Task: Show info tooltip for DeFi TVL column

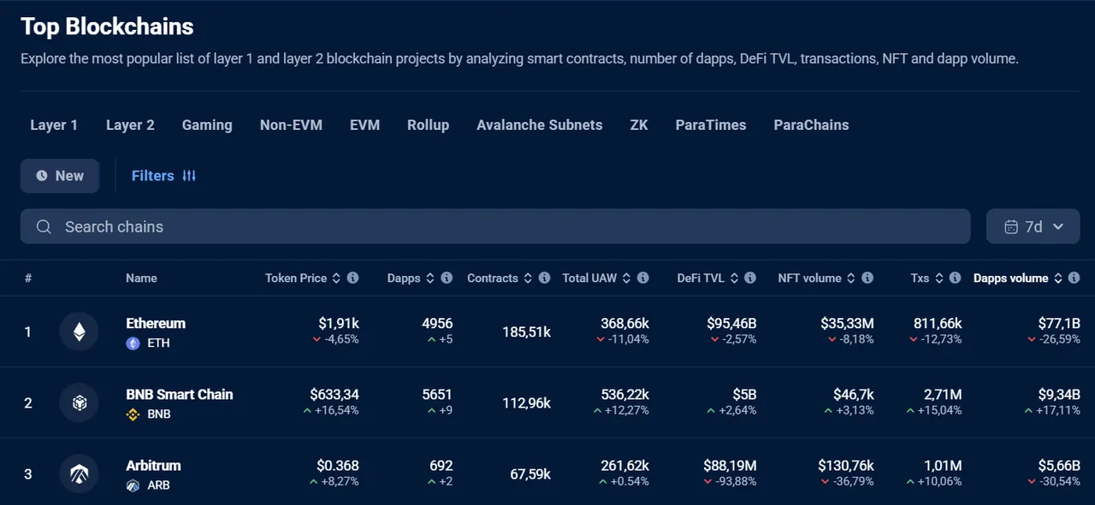Action: point(750,278)
